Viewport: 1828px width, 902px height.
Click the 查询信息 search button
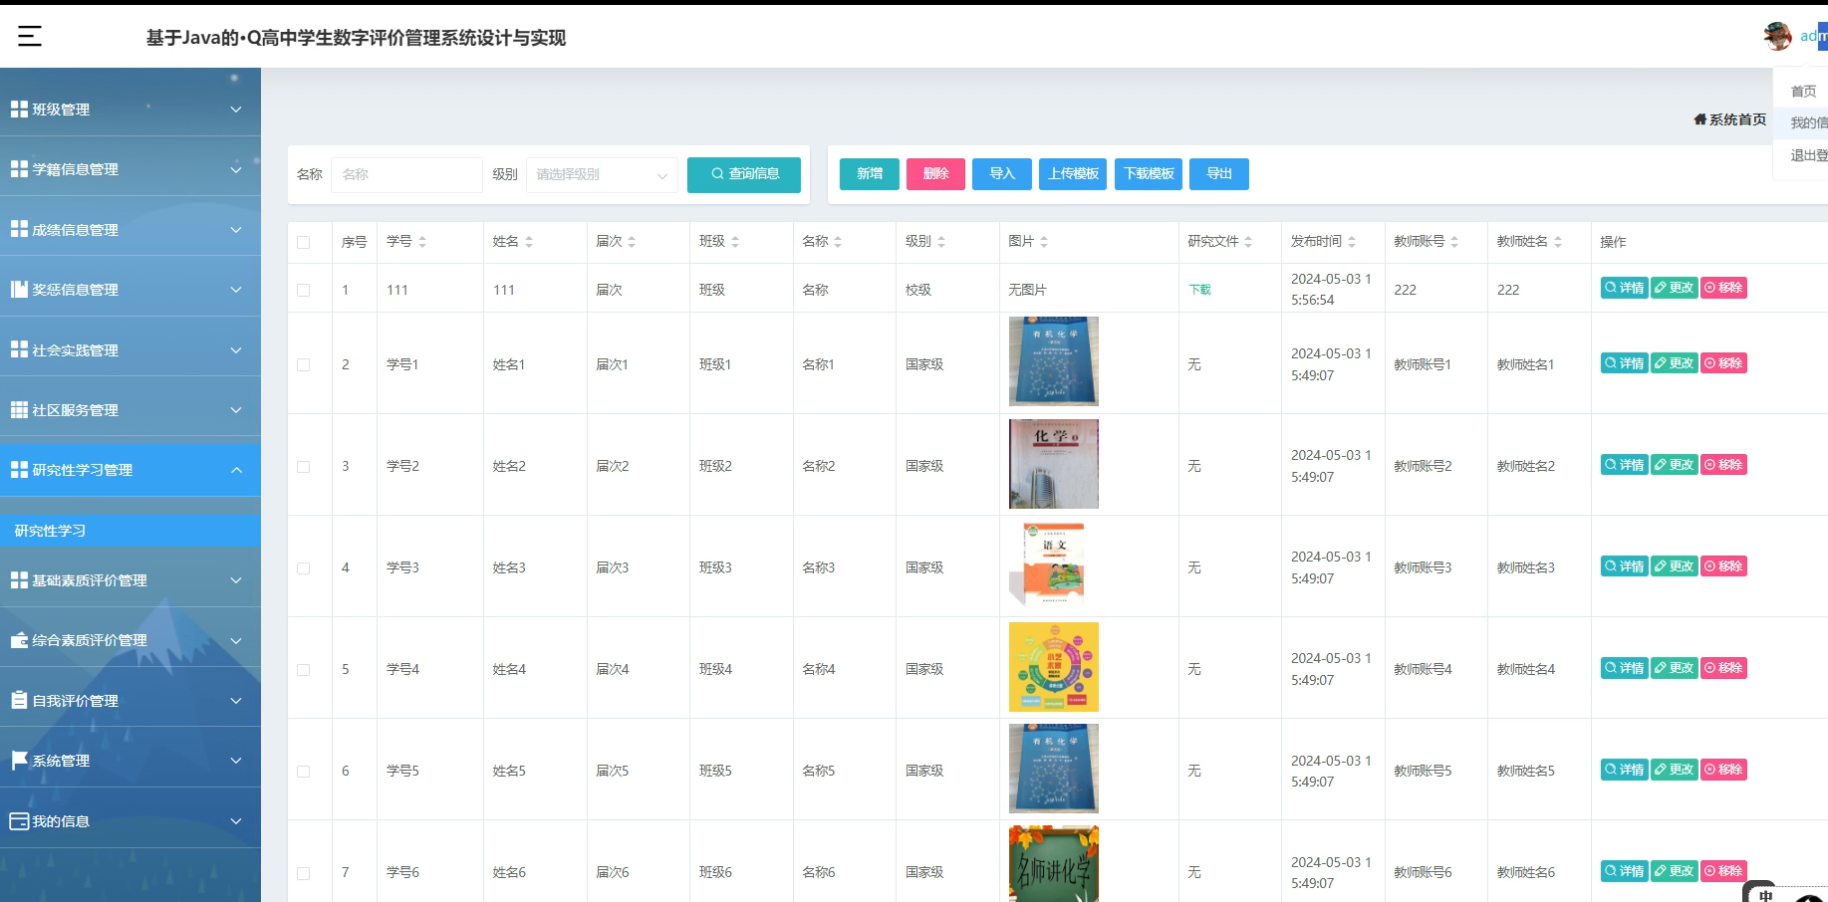[x=743, y=174]
